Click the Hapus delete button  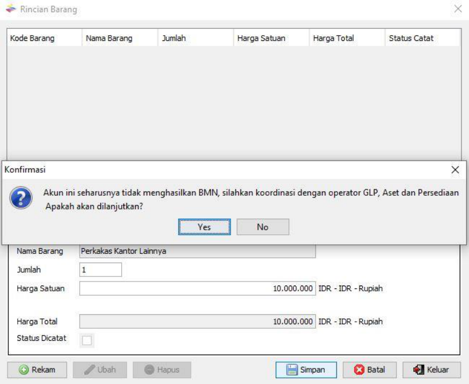[x=162, y=370]
